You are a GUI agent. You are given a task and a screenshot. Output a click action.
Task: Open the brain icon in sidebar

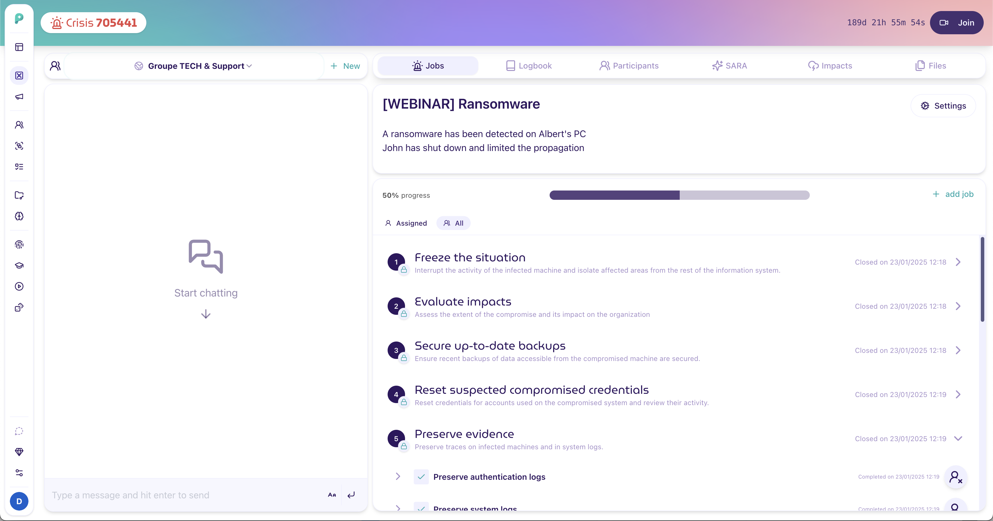[x=19, y=216]
